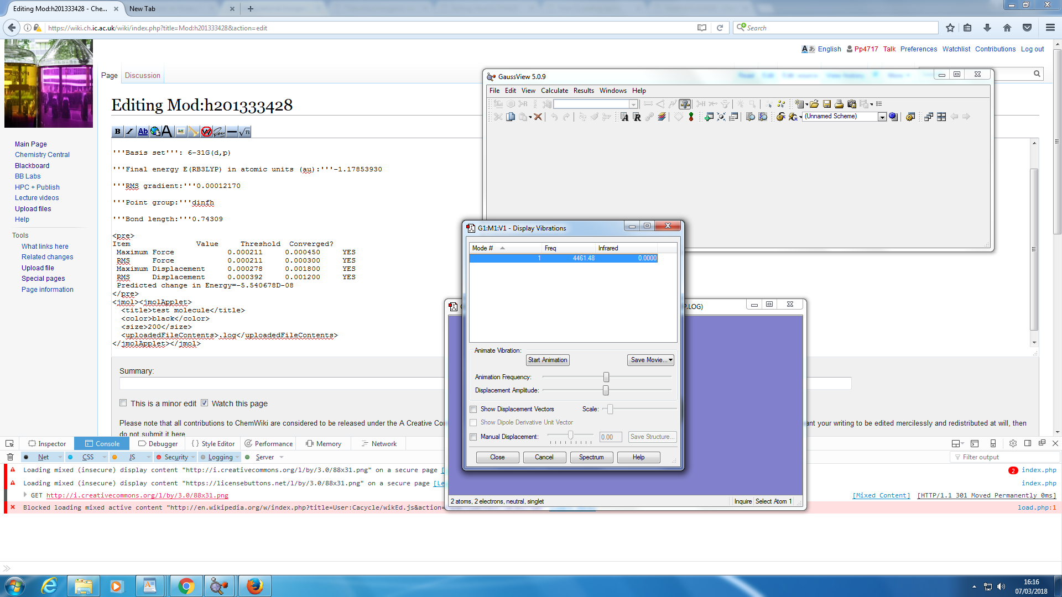The image size is (1062, 597).
Task: Click the red X delete icon in GaussView
Action: pyautogui.click(x=538, y=117)
